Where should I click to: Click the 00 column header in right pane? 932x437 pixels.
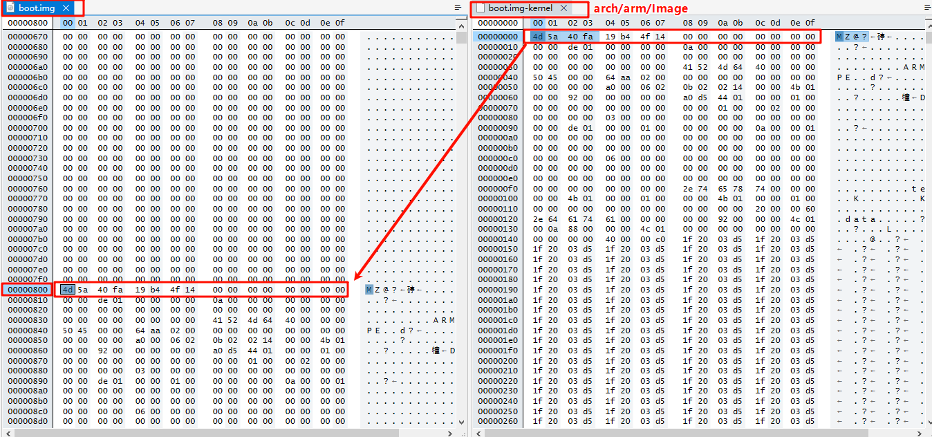click(538, 23)
